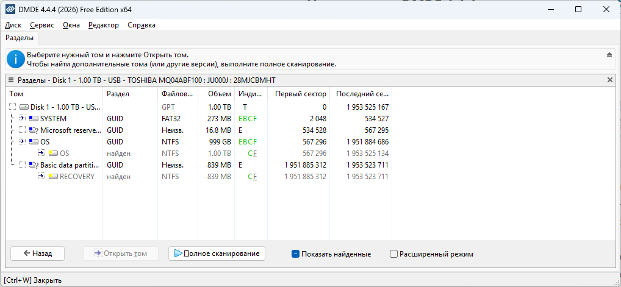
Task: Collapse the hint bar with the up arrow
Action: click(609, 55)
